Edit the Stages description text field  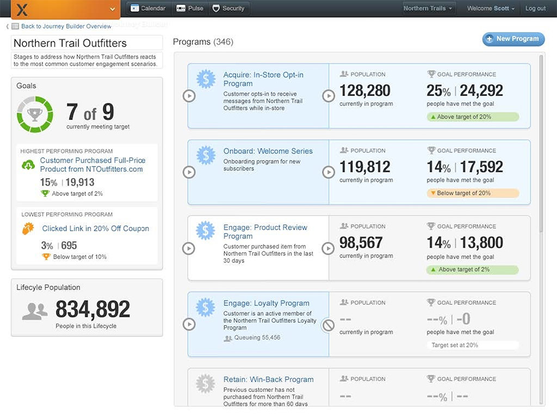[x=87, y=60]
